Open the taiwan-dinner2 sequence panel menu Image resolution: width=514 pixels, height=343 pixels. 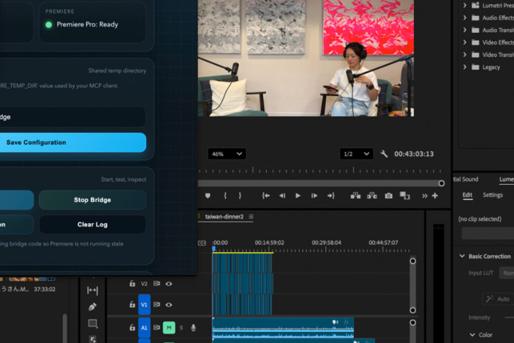251,217
